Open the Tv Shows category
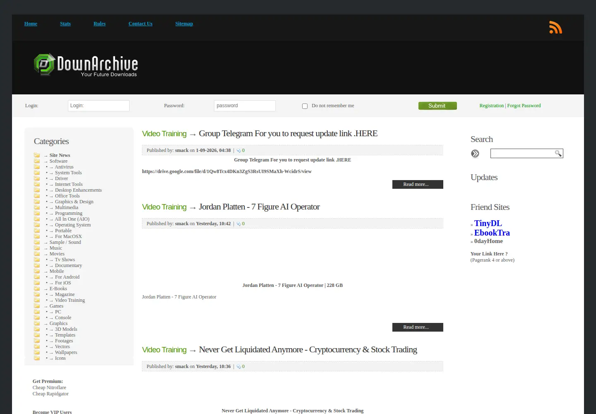596x414 pixels. click(x=65, y=260)
